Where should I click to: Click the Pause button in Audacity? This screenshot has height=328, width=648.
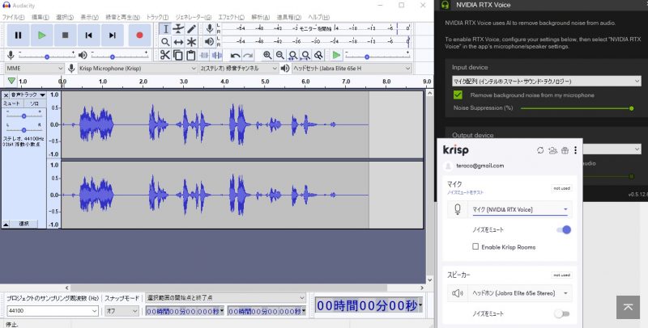pos(18,36)
